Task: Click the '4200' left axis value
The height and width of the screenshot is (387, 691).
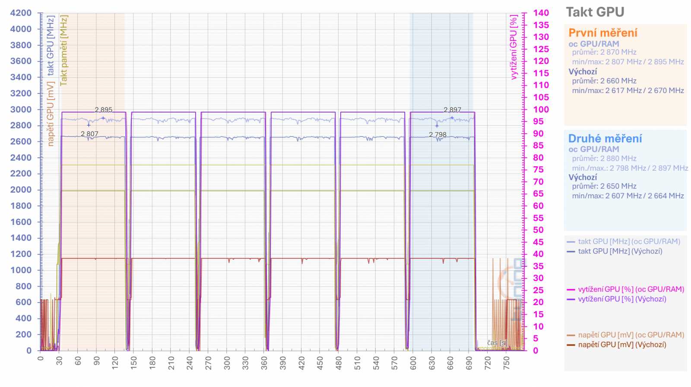Action: click(21, 13)
